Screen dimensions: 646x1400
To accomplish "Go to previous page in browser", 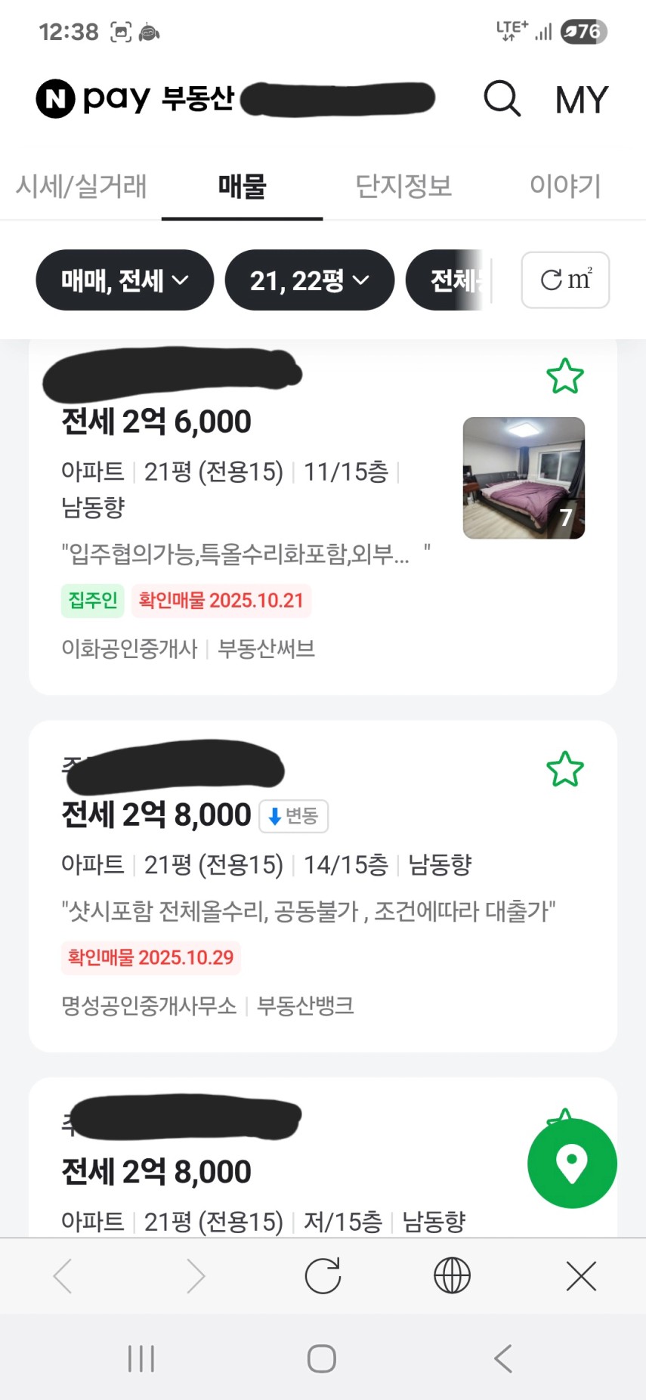I will pyautogui.click(x=63, y=1276).
